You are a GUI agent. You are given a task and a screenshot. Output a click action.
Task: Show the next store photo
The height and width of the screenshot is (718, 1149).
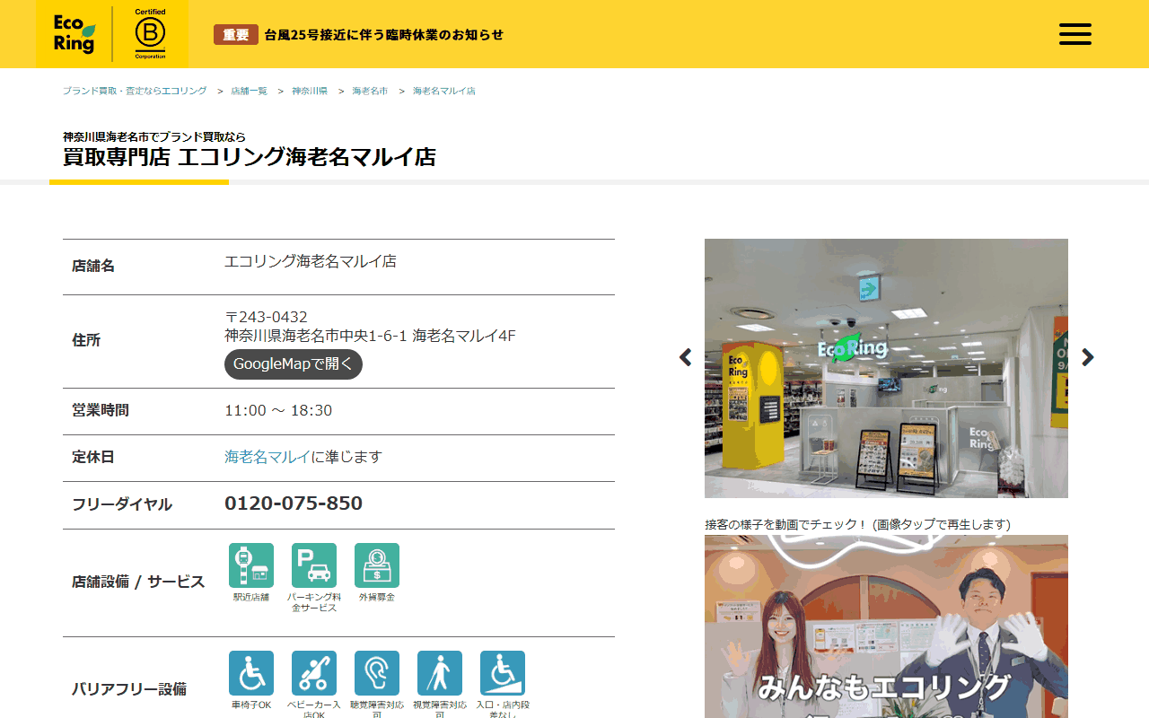pos(1088,357)
